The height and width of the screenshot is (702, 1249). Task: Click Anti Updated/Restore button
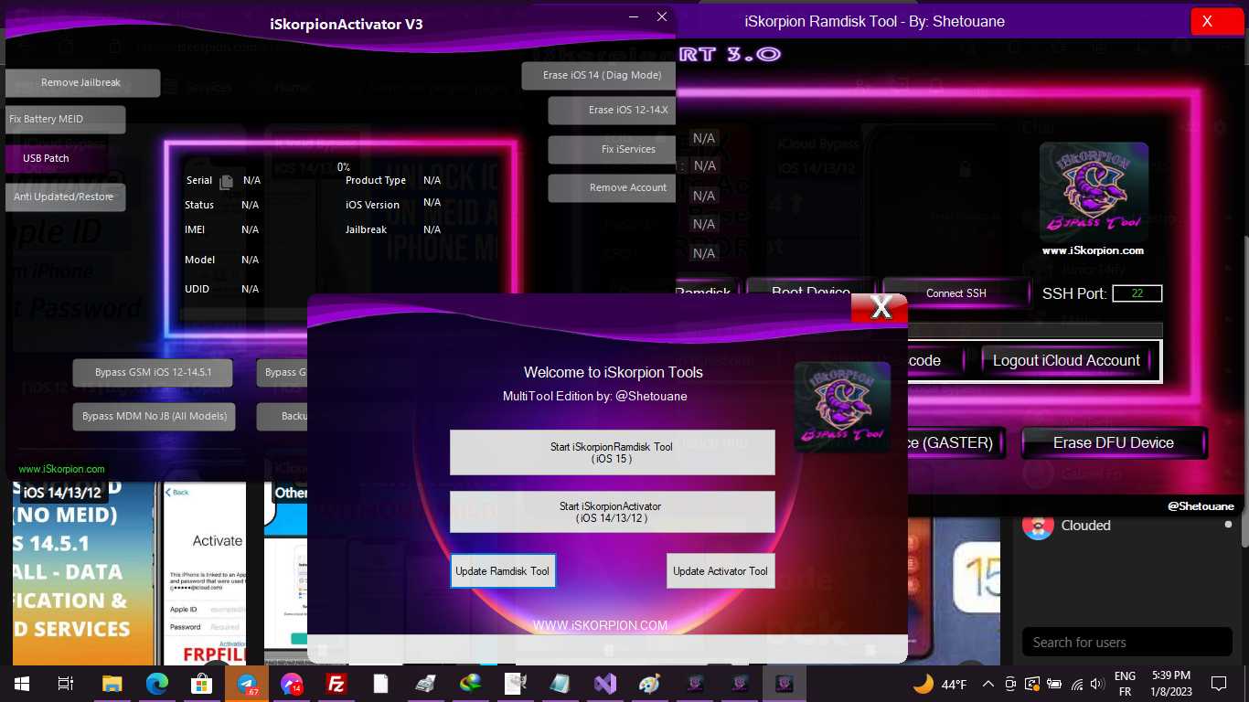[64, 197]
